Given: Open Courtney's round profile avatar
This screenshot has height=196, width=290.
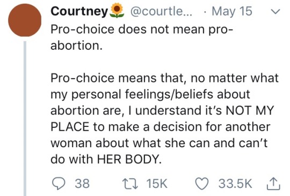Looking at the screenshot, I should click(x=25, y=20).
